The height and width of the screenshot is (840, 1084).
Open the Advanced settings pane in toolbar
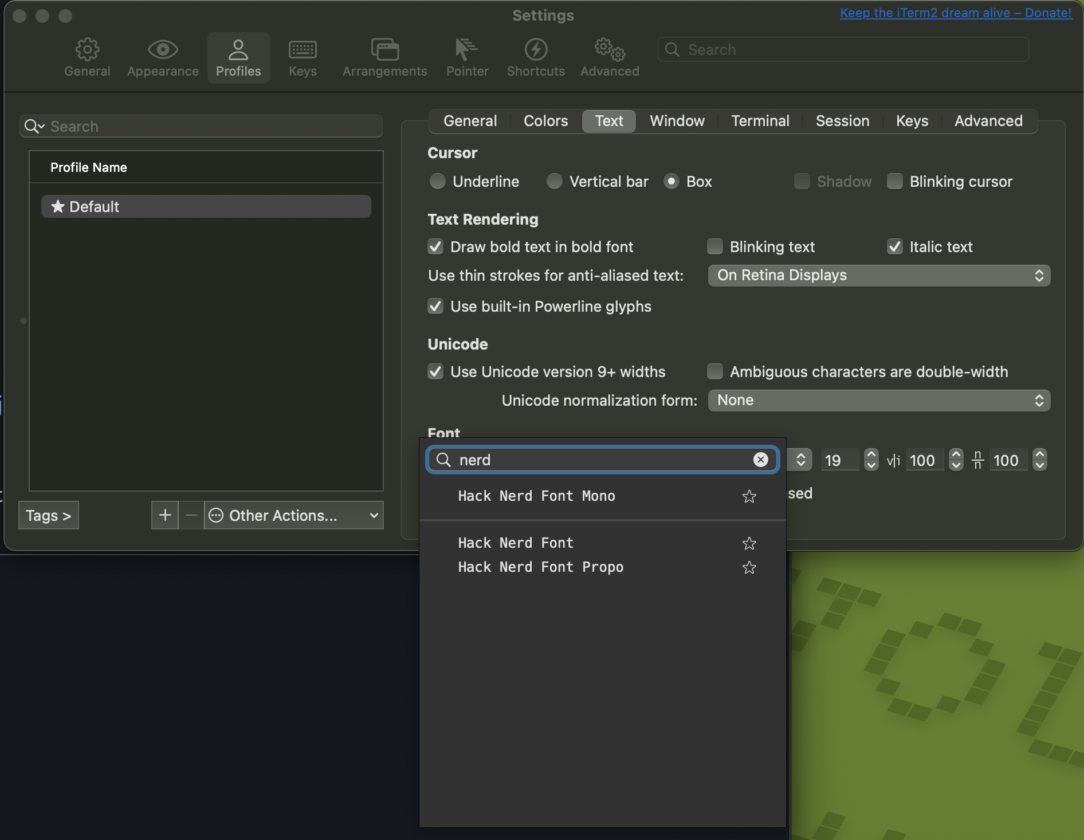tap(610, 57)
